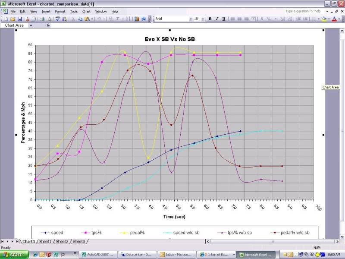
Task: Click the Name Box showing Chart Area
Action: click(15, 25)
